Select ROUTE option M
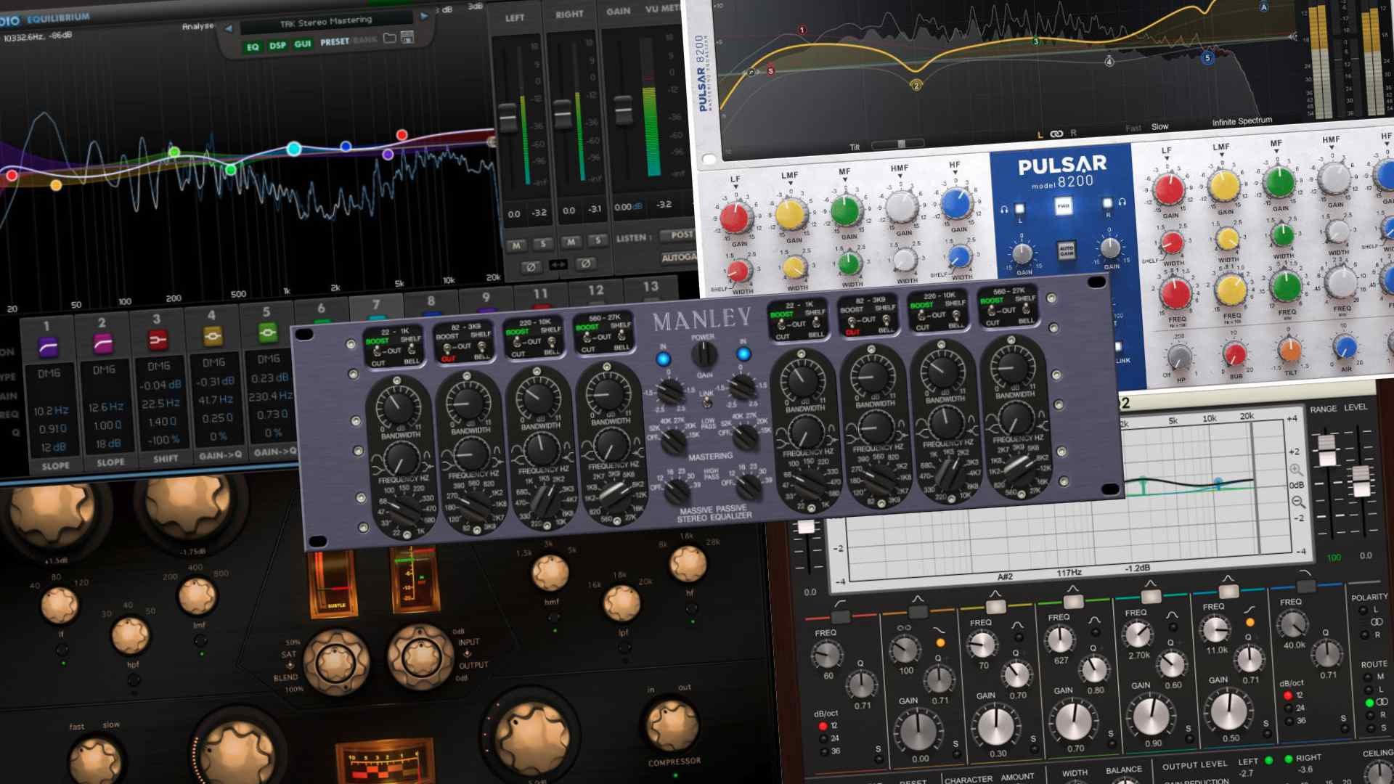The width and height of the screenshot is (1394, 784). 1369,677
